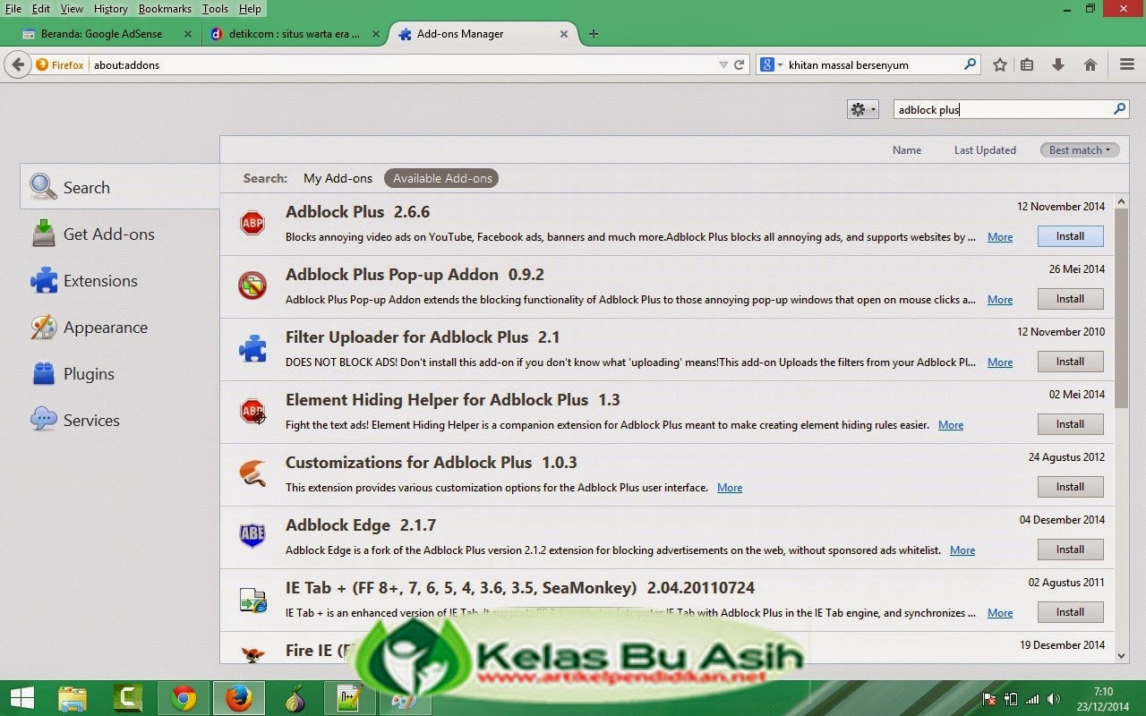This screenshot has height=716, width=1146.
Task: Open the Tools menu
Action: point(215,9)
